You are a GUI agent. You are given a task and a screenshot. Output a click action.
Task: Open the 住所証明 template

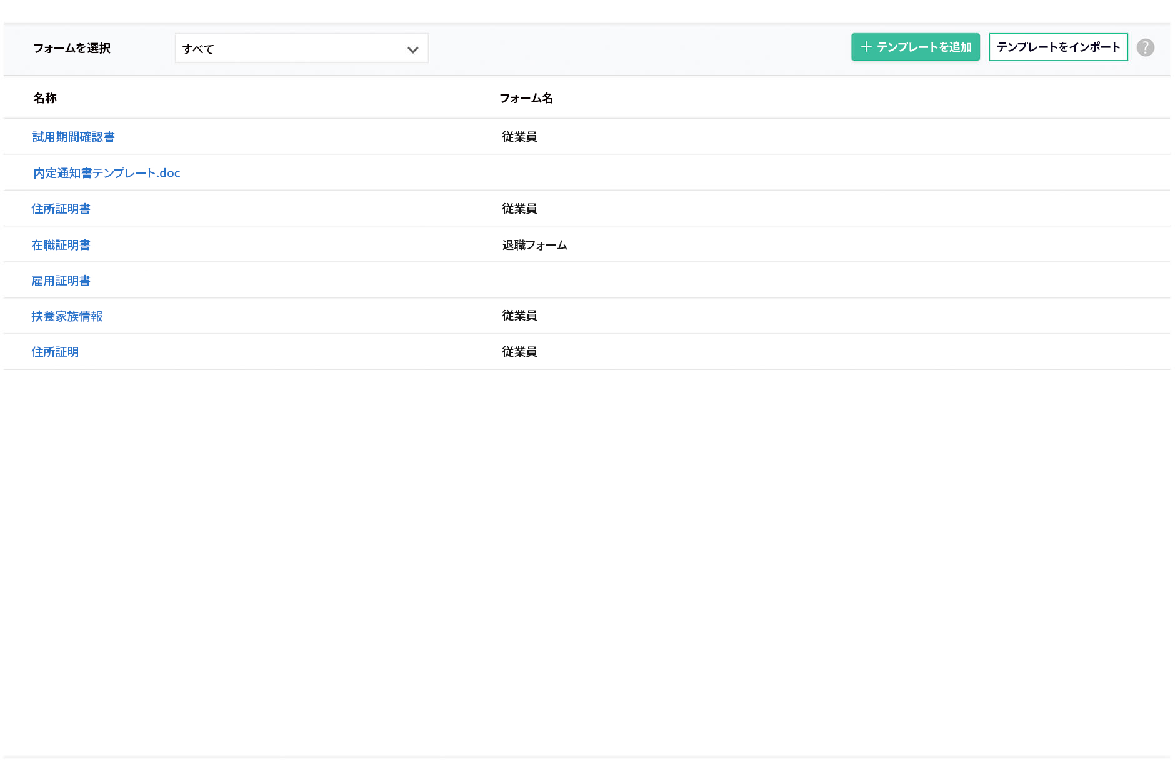point(55,352)
